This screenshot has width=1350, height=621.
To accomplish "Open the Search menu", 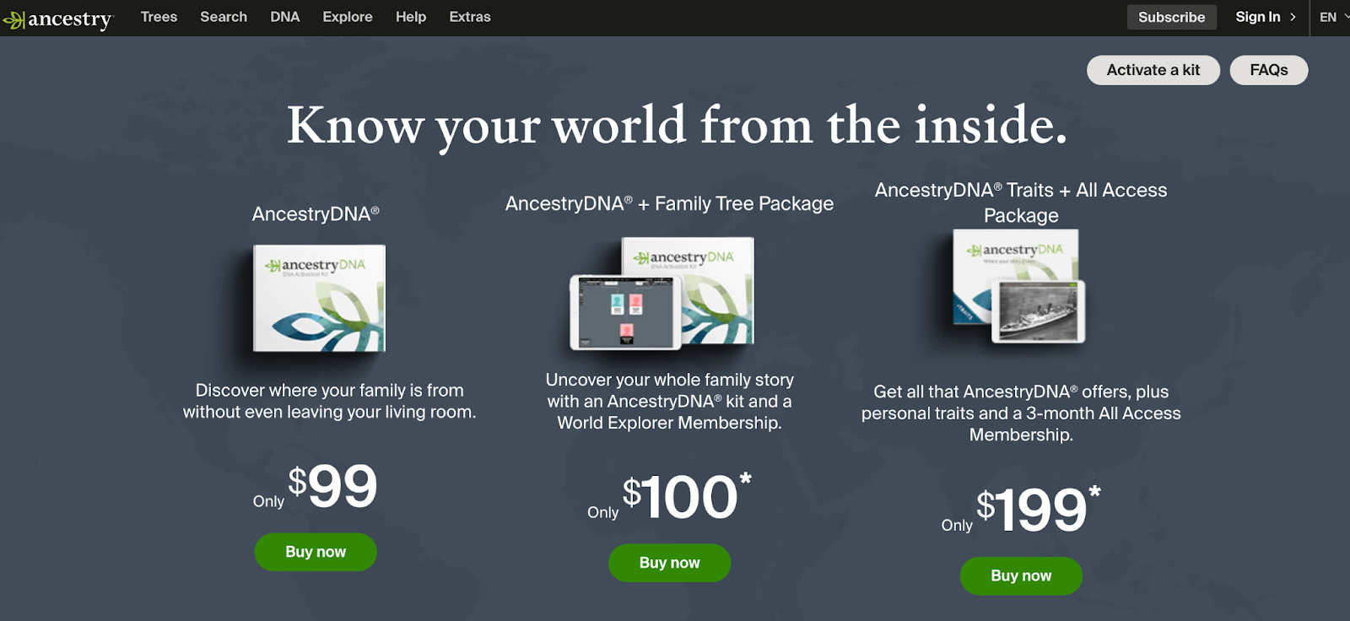I will [224, 17].
